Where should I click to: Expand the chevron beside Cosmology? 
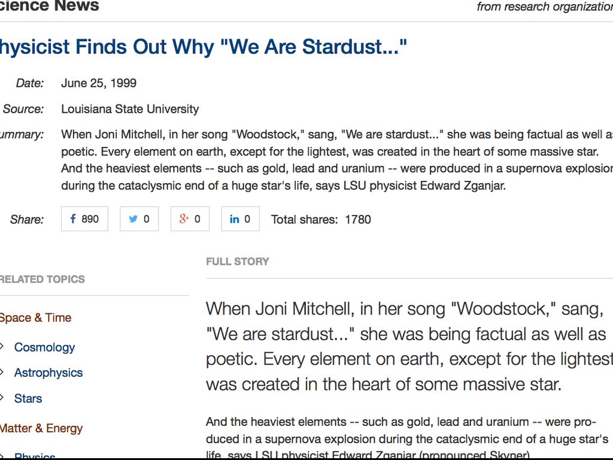(x=2, y=346)
